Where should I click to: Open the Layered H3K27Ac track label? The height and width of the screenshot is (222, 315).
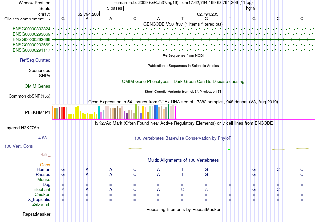[x=22, y=128]
